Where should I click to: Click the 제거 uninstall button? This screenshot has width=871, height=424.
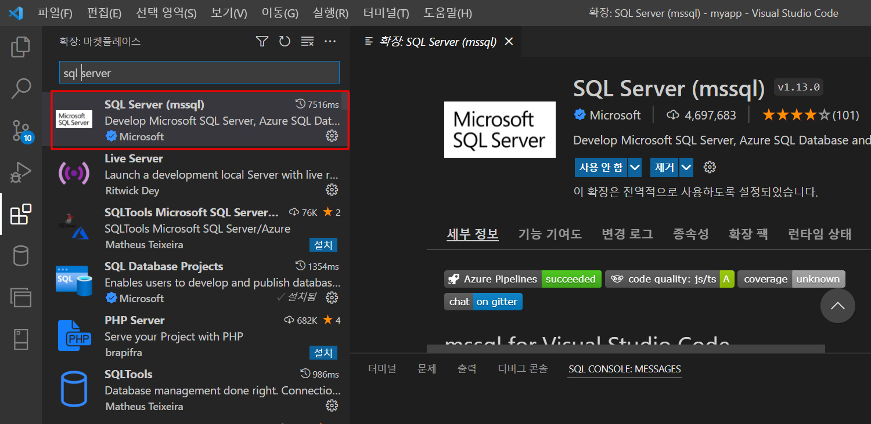(665, 168)
